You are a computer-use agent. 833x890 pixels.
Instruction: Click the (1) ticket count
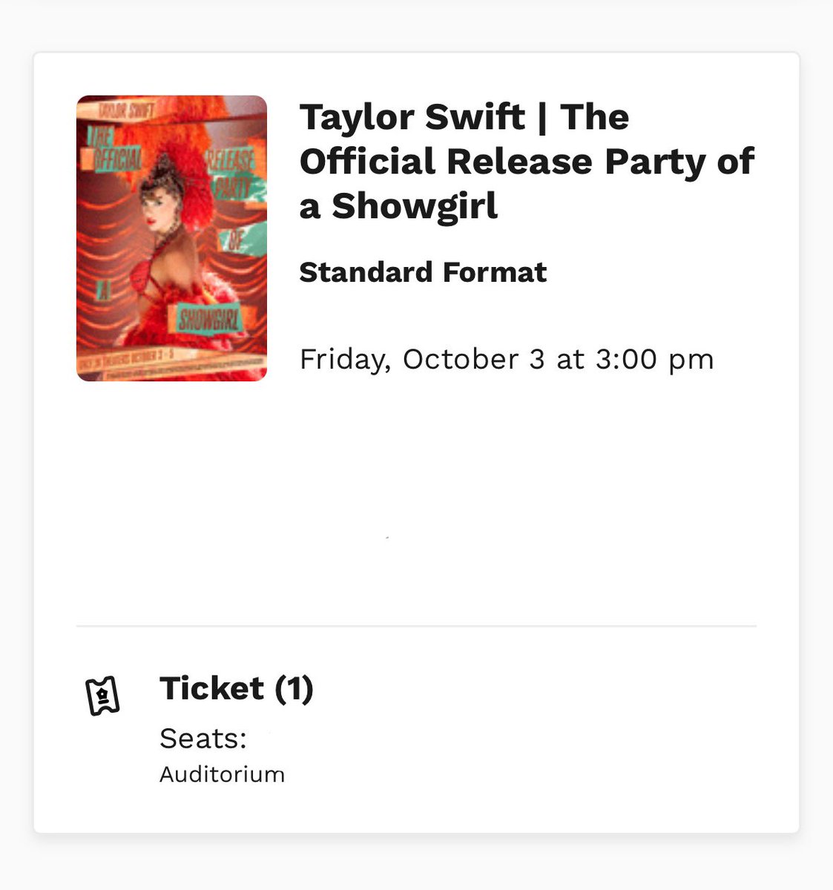[294, 688]
